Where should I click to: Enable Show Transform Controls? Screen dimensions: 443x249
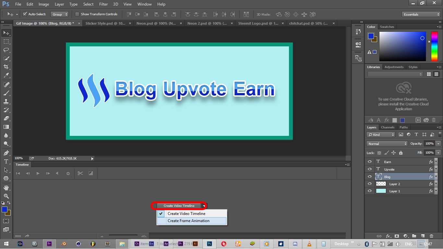point(77,14)
